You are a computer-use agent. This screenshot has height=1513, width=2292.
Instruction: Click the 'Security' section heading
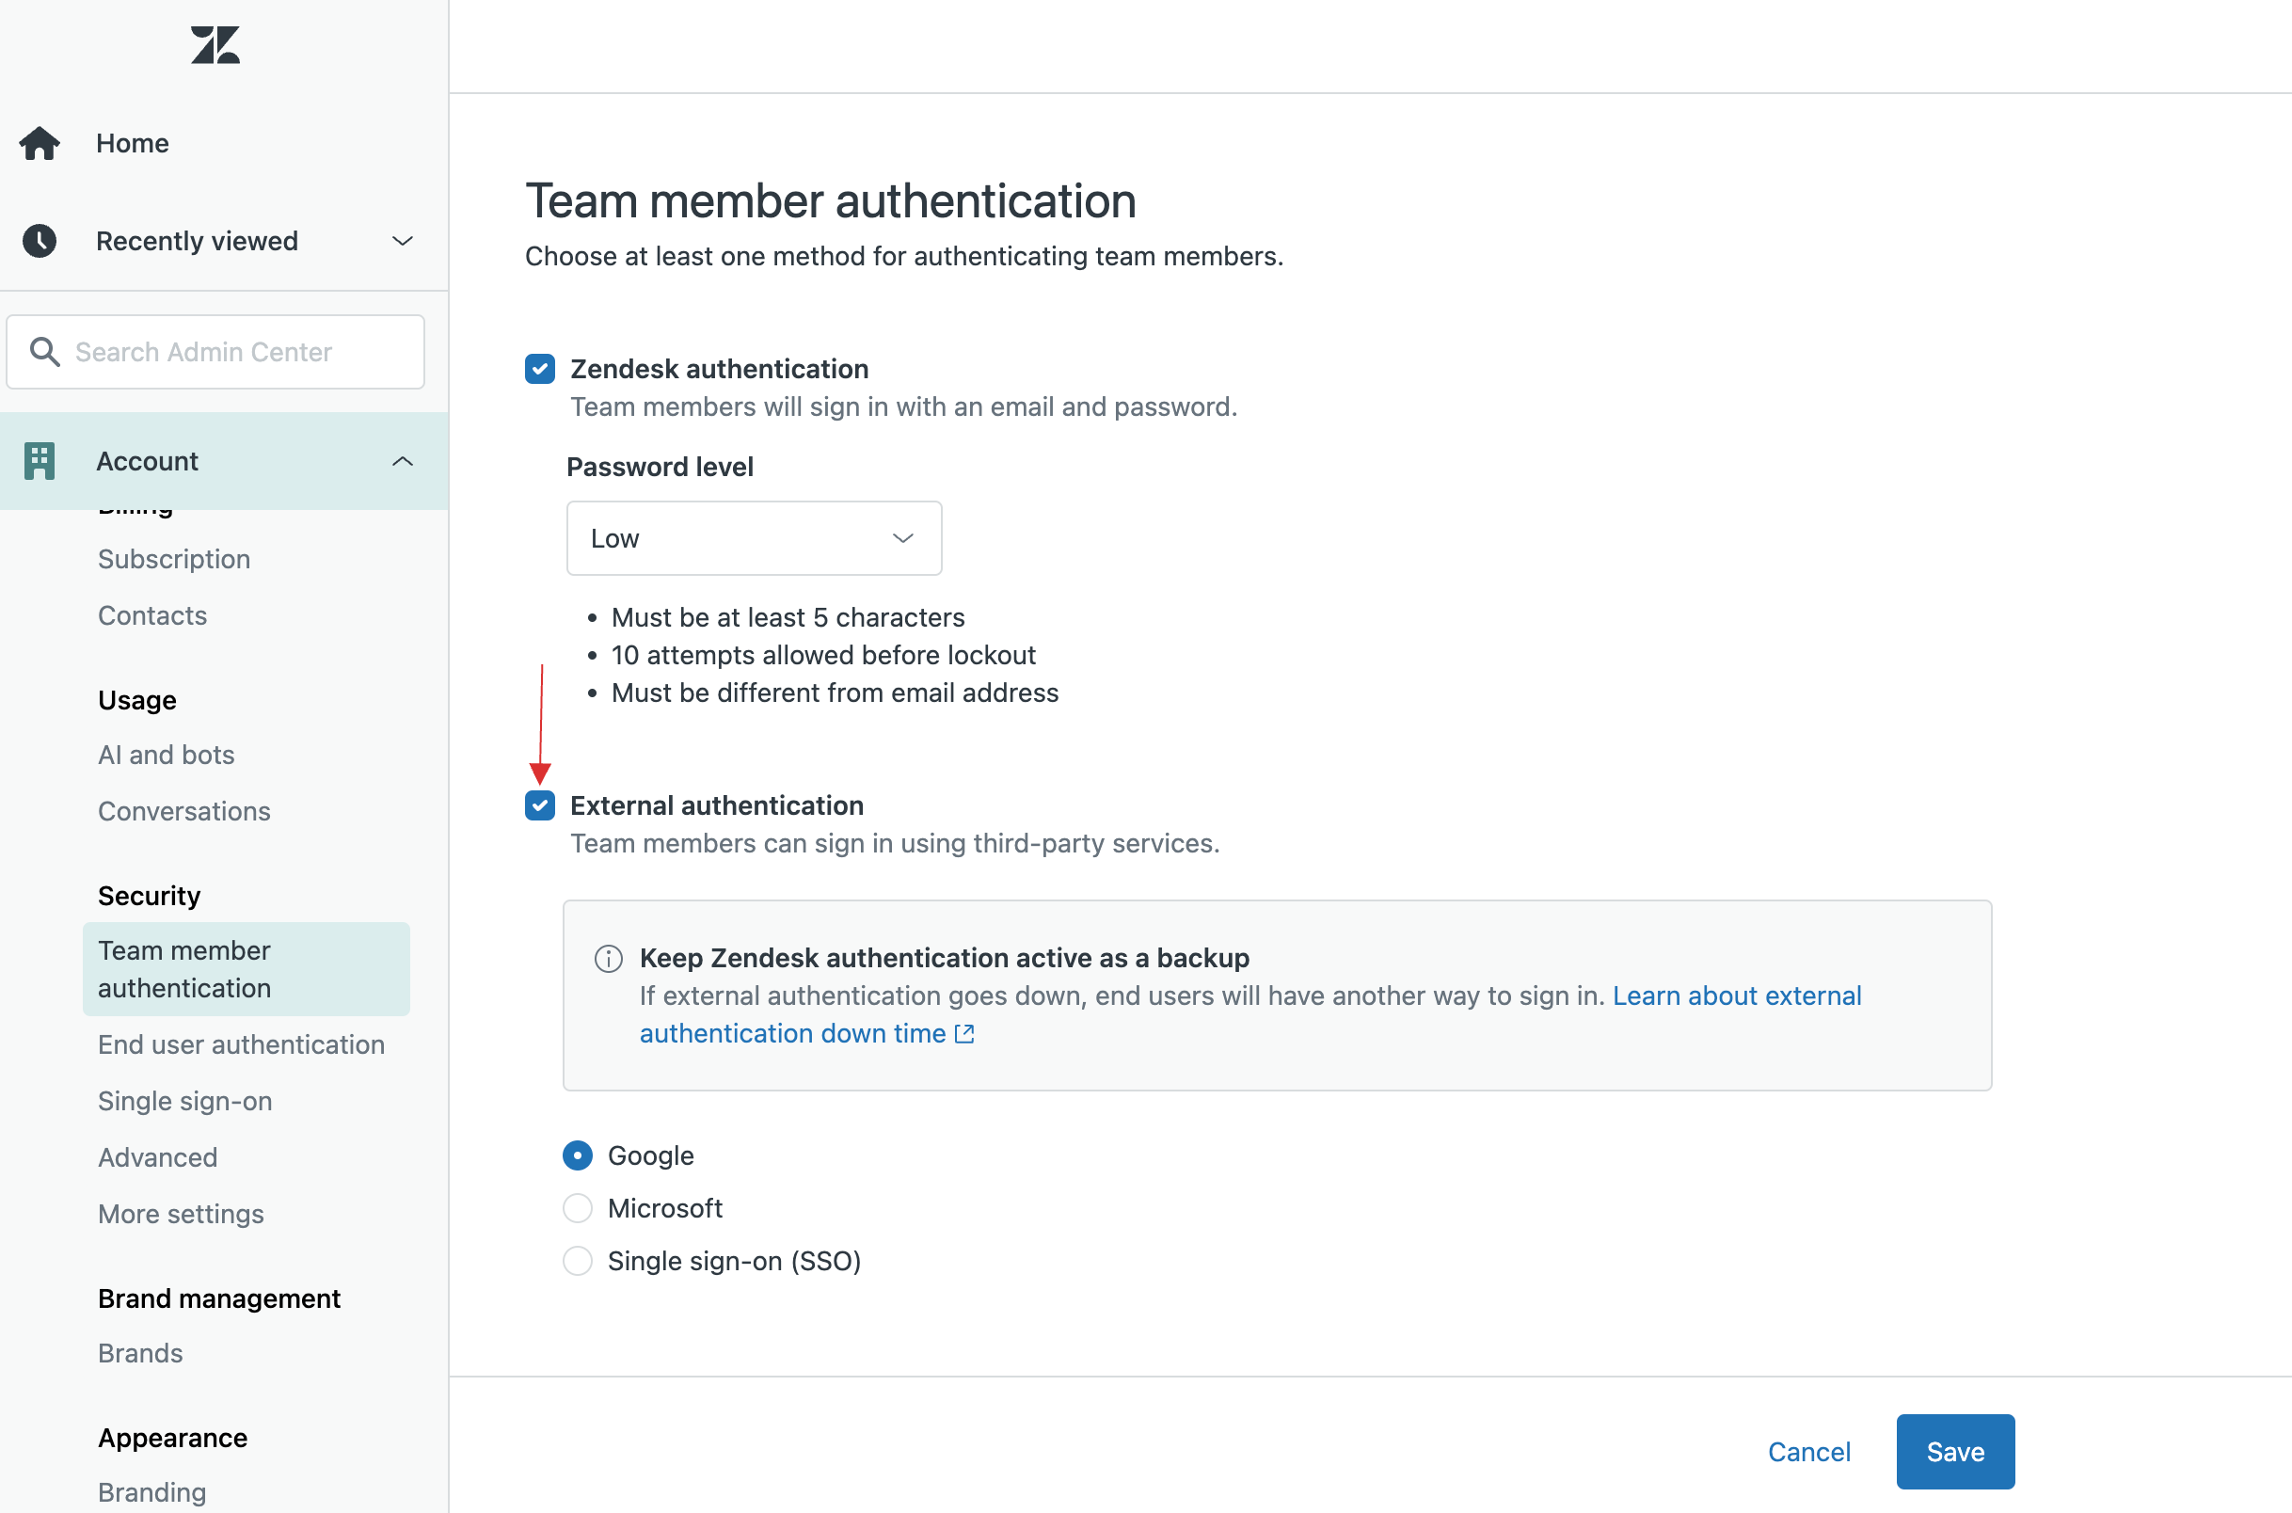[150, 896]
